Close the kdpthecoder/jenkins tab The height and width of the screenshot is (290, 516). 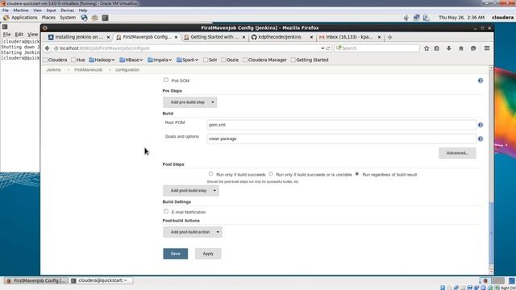click(311, 37)
